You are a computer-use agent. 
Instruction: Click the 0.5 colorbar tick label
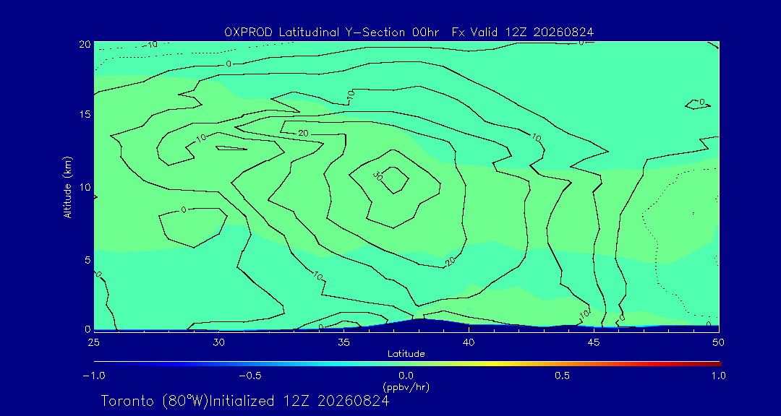pos(562,376)
